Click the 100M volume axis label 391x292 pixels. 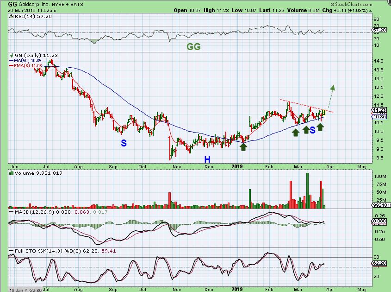click(x=380, y=176)
